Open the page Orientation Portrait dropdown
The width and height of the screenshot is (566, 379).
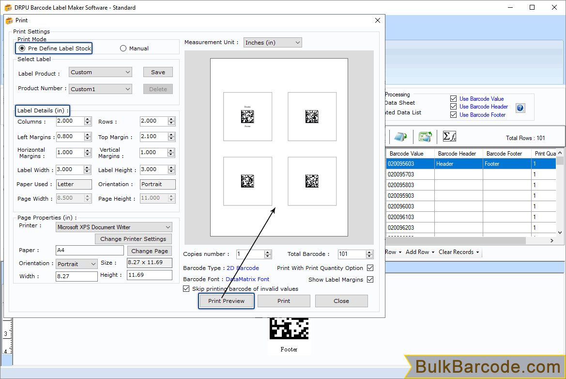point(76,264)
